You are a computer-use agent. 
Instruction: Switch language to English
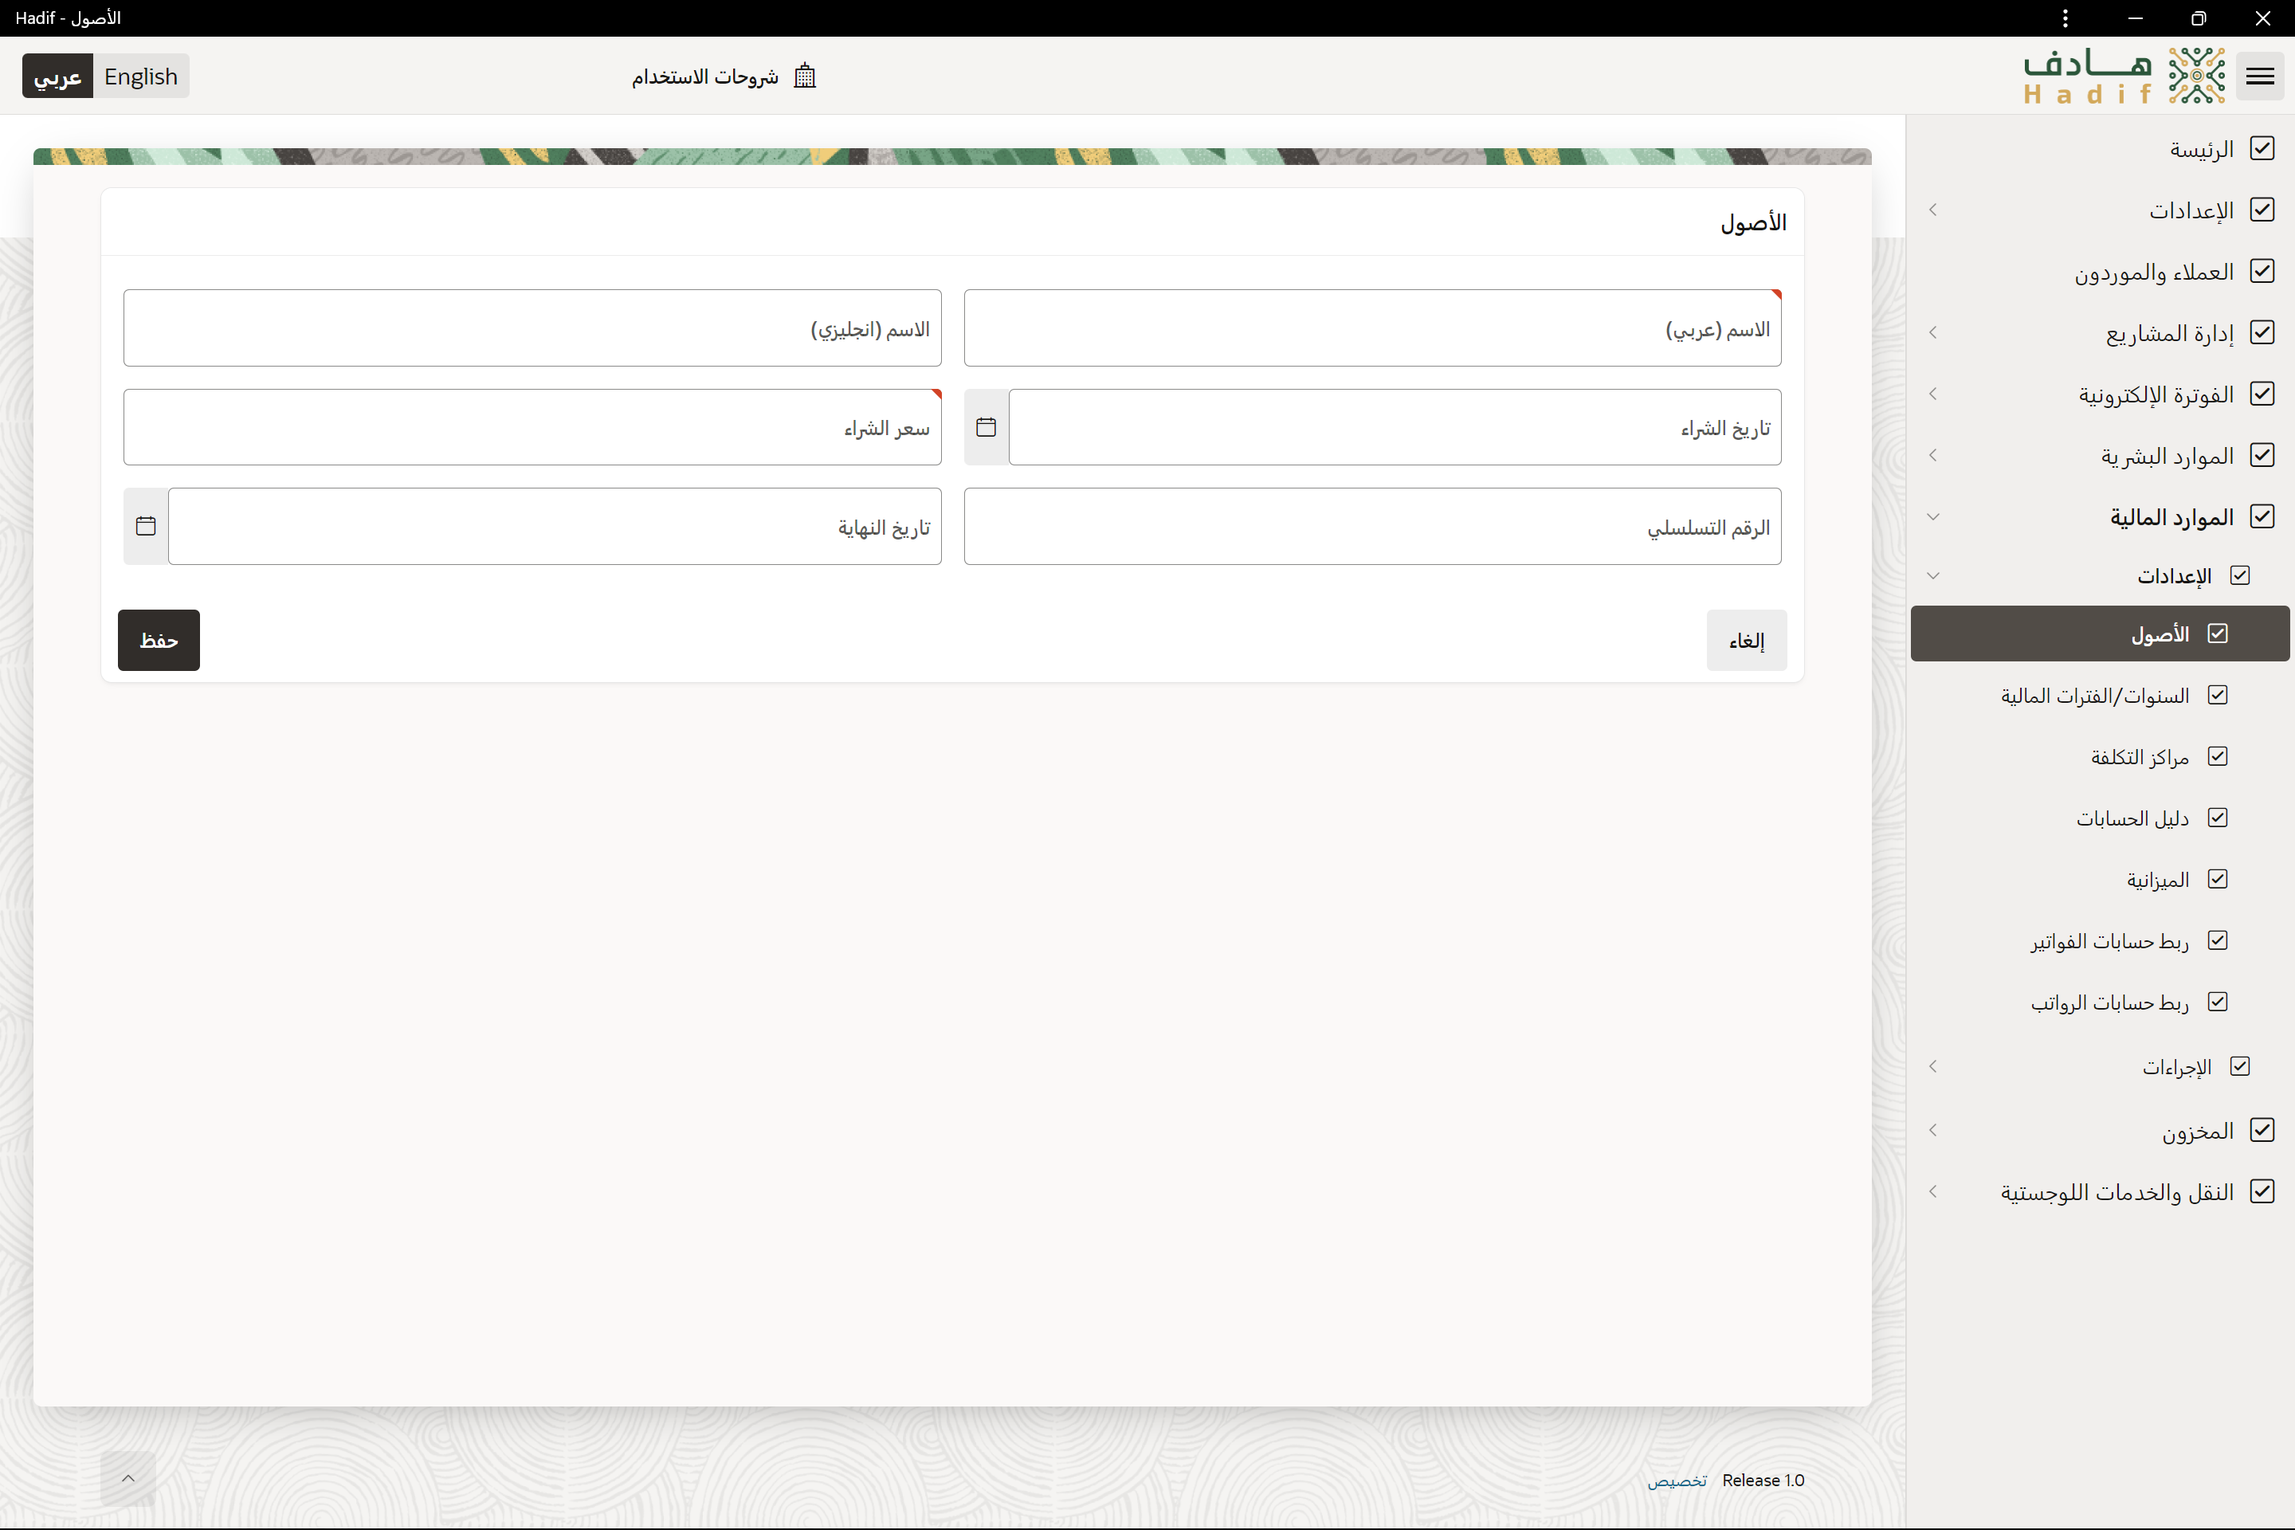tap(140, 75)
